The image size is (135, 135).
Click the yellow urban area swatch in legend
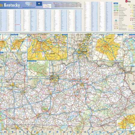[x=130, y=26]
